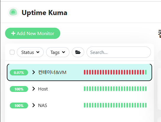Click the Uptime Kuma logo icon
The image size is (161, 122).
13,12
